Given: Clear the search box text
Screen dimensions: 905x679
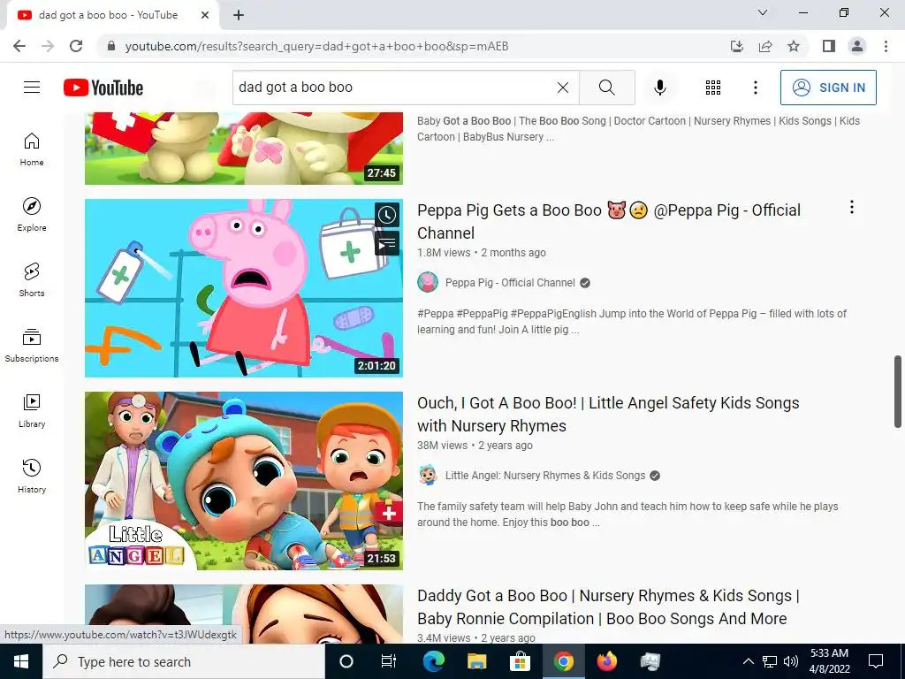Looking at the screenshot, I should coord(563,88).
